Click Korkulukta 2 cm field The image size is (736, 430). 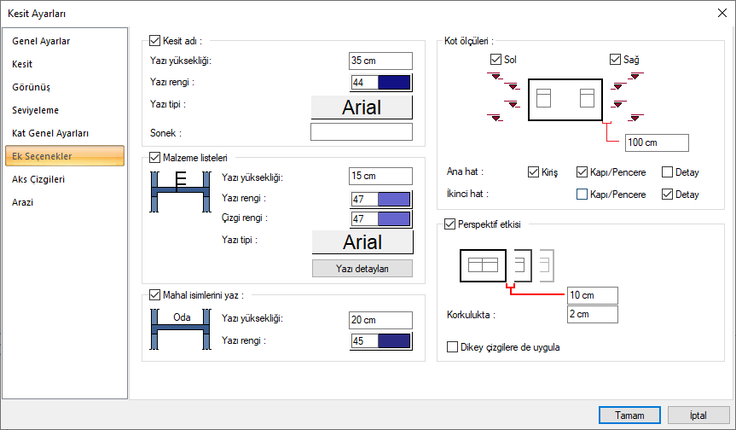tap(593, 315)
